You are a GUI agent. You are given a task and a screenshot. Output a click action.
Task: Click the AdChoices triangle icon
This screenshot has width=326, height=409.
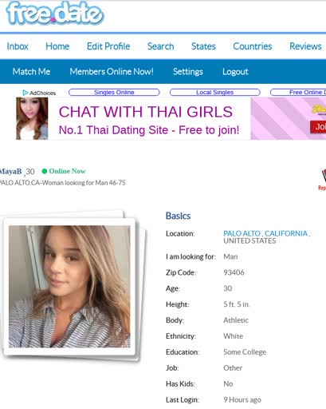pos(26,93)
